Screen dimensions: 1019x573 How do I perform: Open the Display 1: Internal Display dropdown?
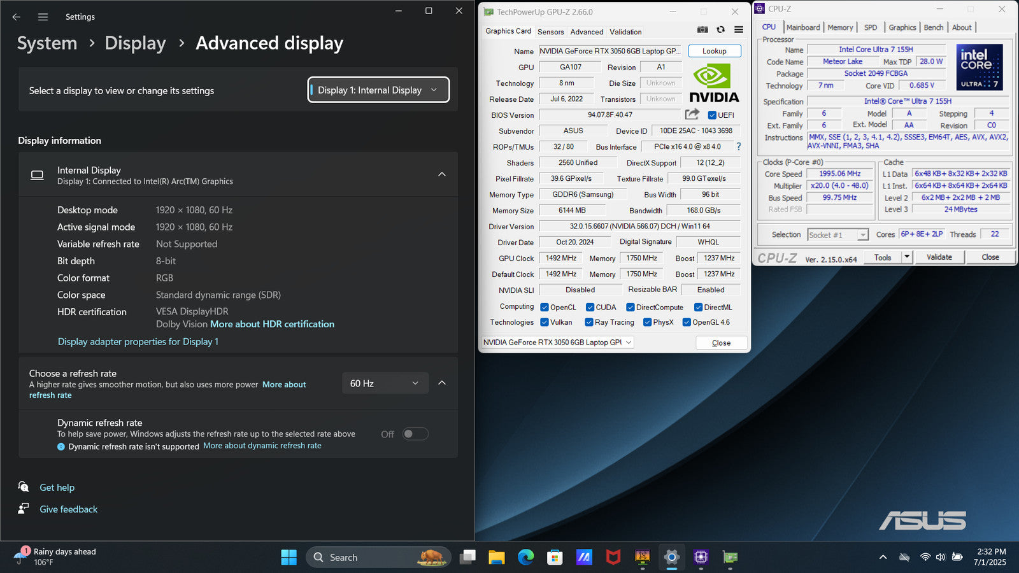point(378,90)
